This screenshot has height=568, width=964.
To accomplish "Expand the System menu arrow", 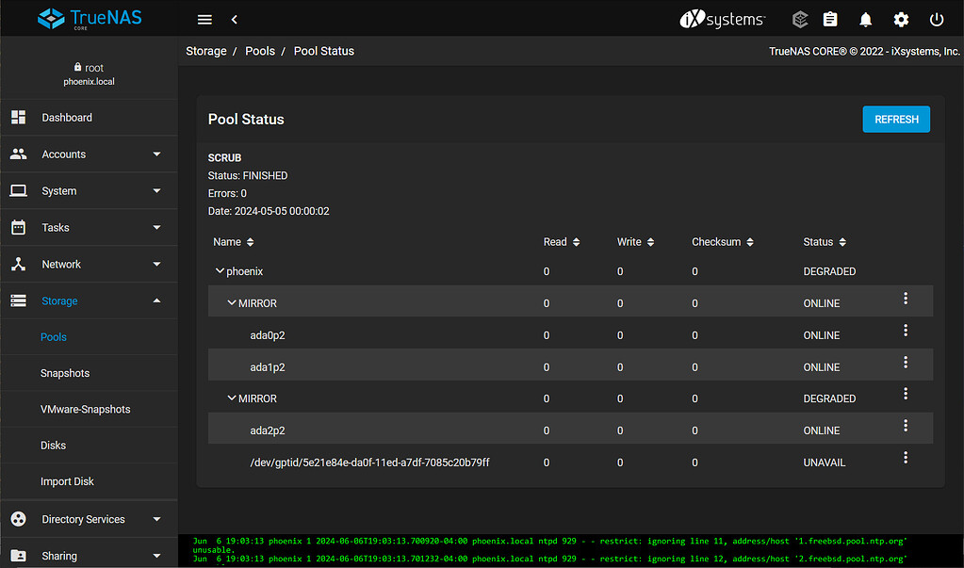I will click(x=156, y=190).
